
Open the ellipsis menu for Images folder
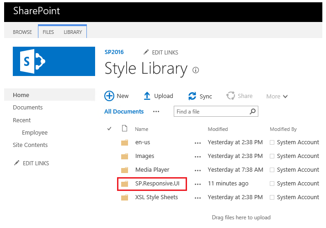point(198,157)
